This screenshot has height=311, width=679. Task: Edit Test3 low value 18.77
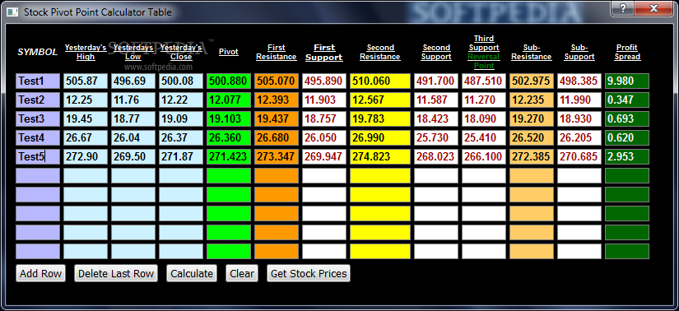click(133, 118)
